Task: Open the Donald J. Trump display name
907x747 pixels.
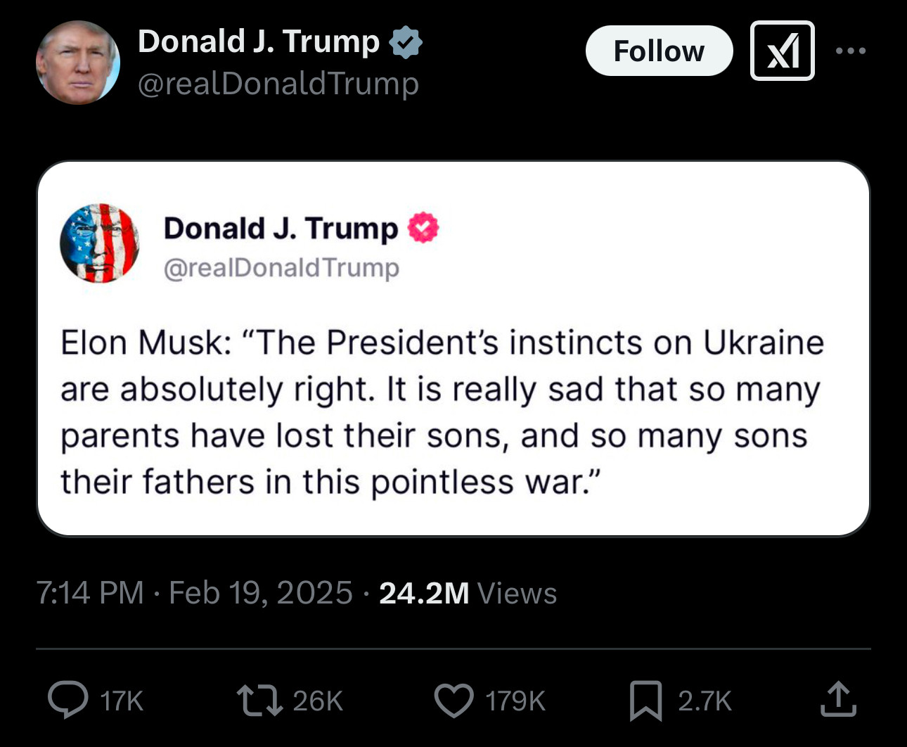Action: click(x=259, y=41)
